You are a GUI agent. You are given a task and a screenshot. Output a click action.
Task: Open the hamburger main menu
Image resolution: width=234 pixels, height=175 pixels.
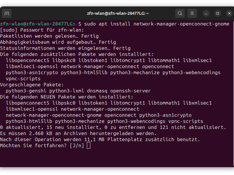[x=192, y=13]
